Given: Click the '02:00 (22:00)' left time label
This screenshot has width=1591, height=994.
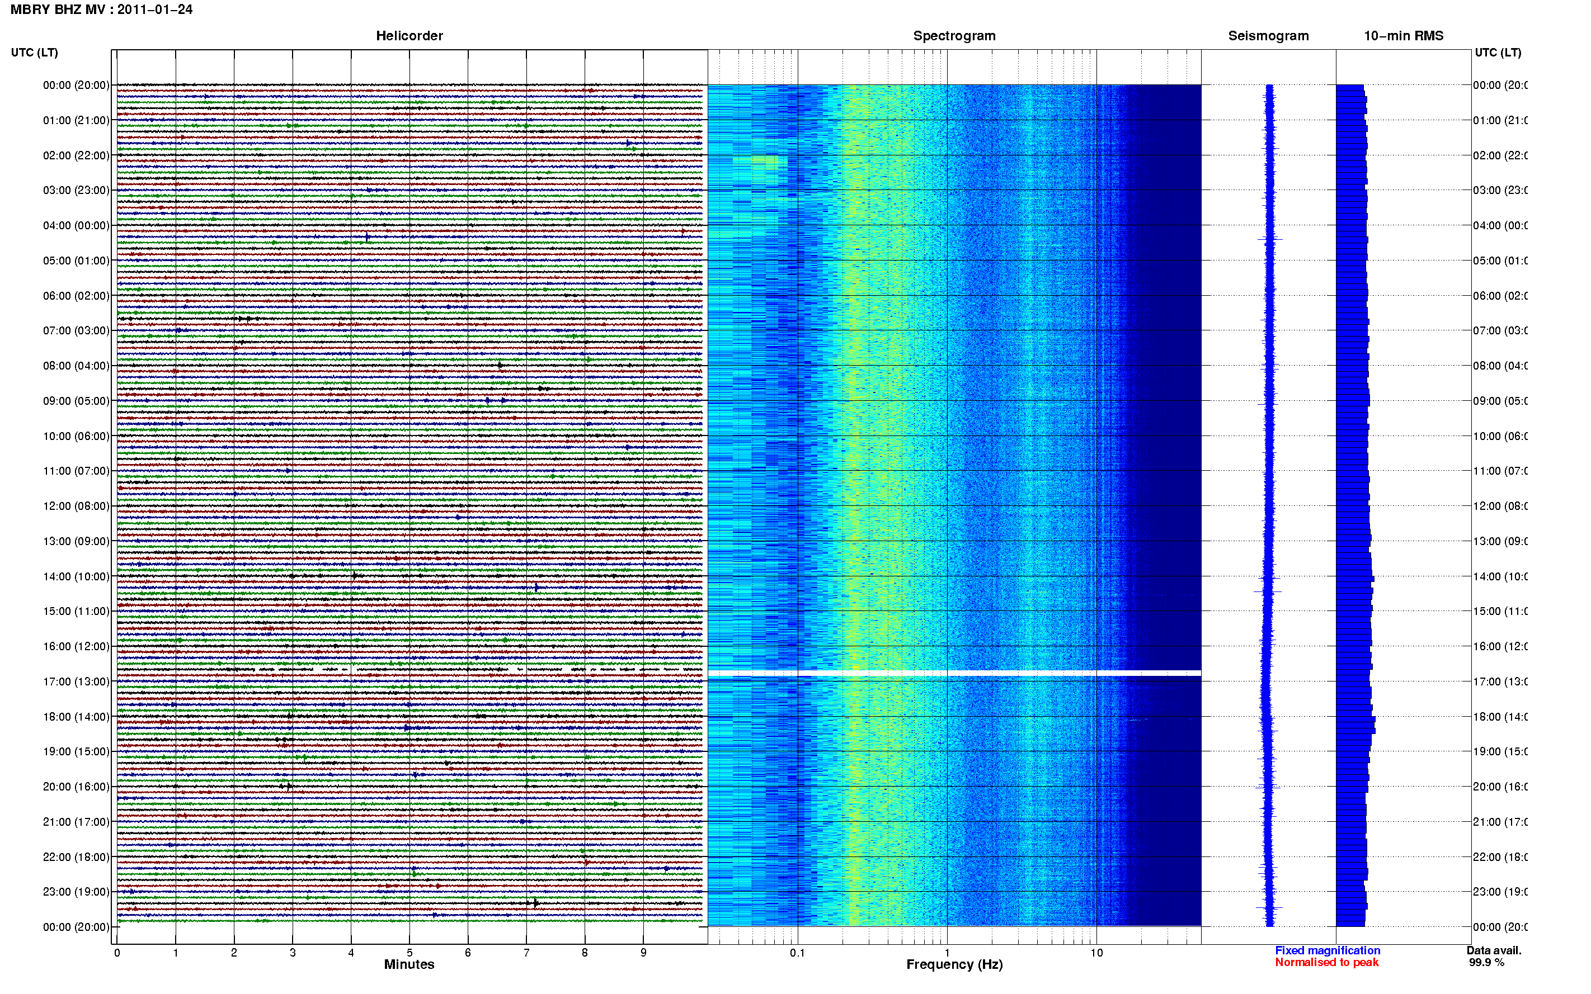Looking at the screenshot, I should click(x=76, y=155).
